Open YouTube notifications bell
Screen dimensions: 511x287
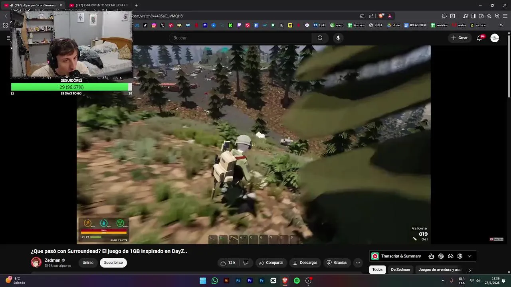[x=479, y=38]
